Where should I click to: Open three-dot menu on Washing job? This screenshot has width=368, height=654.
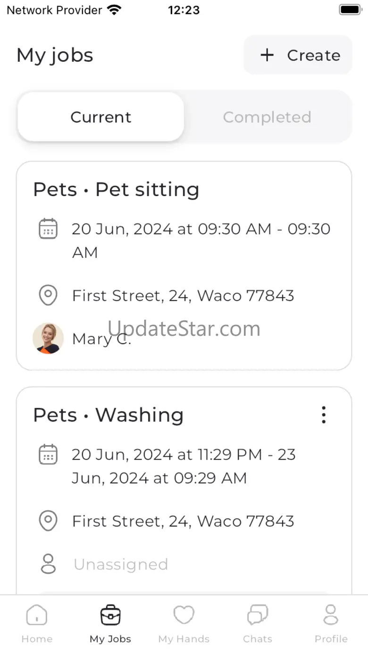324,415
